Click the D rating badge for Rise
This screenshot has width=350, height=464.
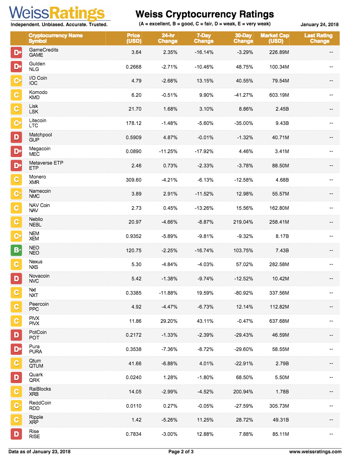pyautogui.click(x=16, y=434)
